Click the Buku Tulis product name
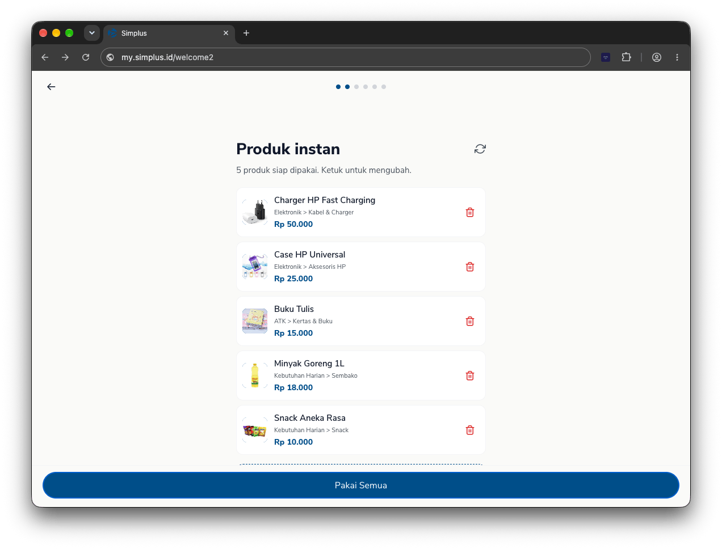Screen dimensions: 722x549 tap(294, 309)
